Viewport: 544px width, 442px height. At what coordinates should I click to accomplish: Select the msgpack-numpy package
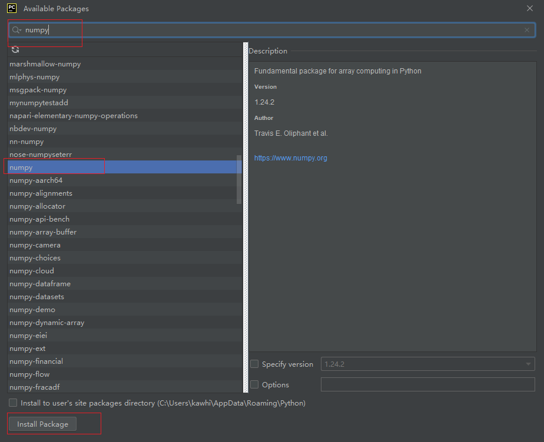[x=125, y=90]
